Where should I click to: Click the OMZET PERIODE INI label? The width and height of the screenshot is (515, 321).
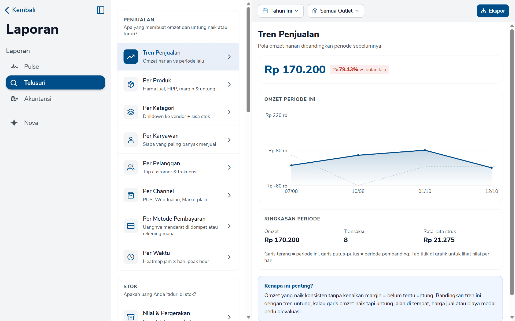click(x=290, y=99)
